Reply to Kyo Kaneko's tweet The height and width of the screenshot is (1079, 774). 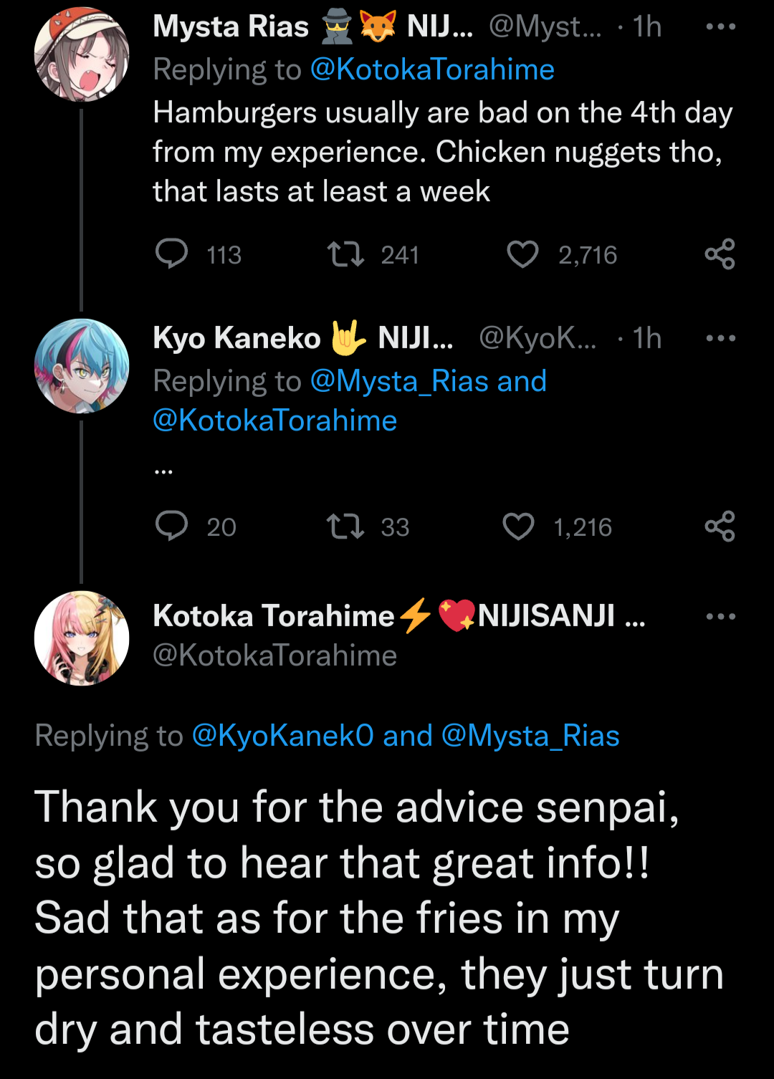pos(172,526)
